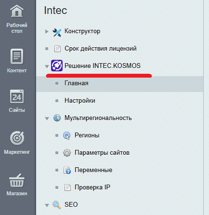Select the Рабочий стол label in the sidebar

point(17,28)
